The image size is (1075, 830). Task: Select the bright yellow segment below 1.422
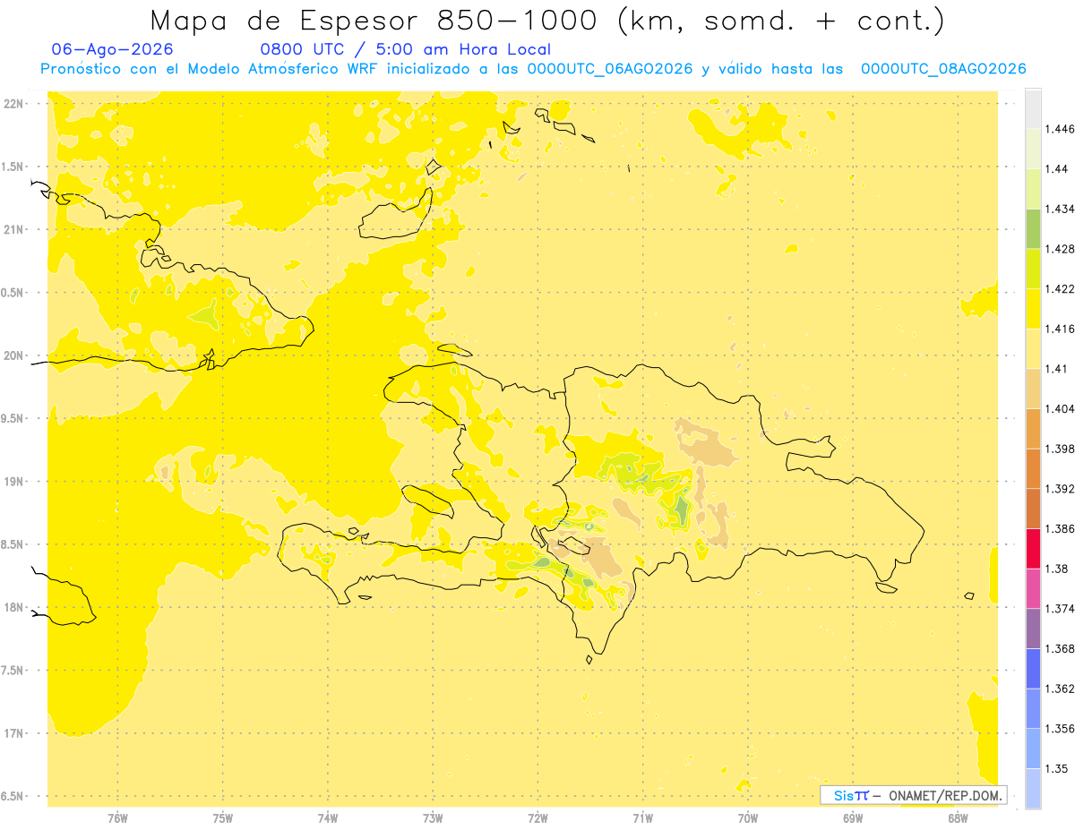(1033, 309)
